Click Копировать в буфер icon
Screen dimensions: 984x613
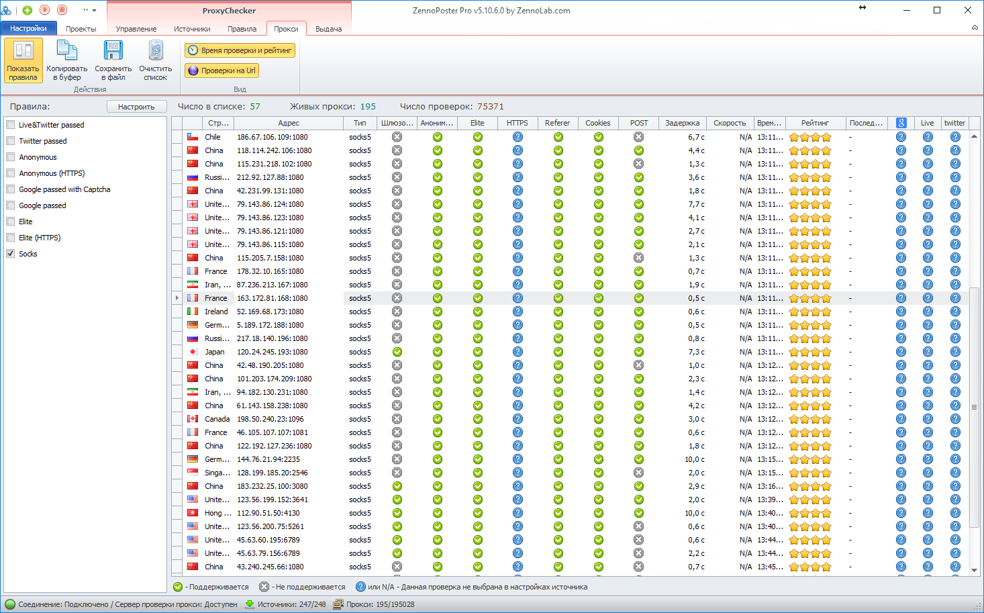(66, 60)
